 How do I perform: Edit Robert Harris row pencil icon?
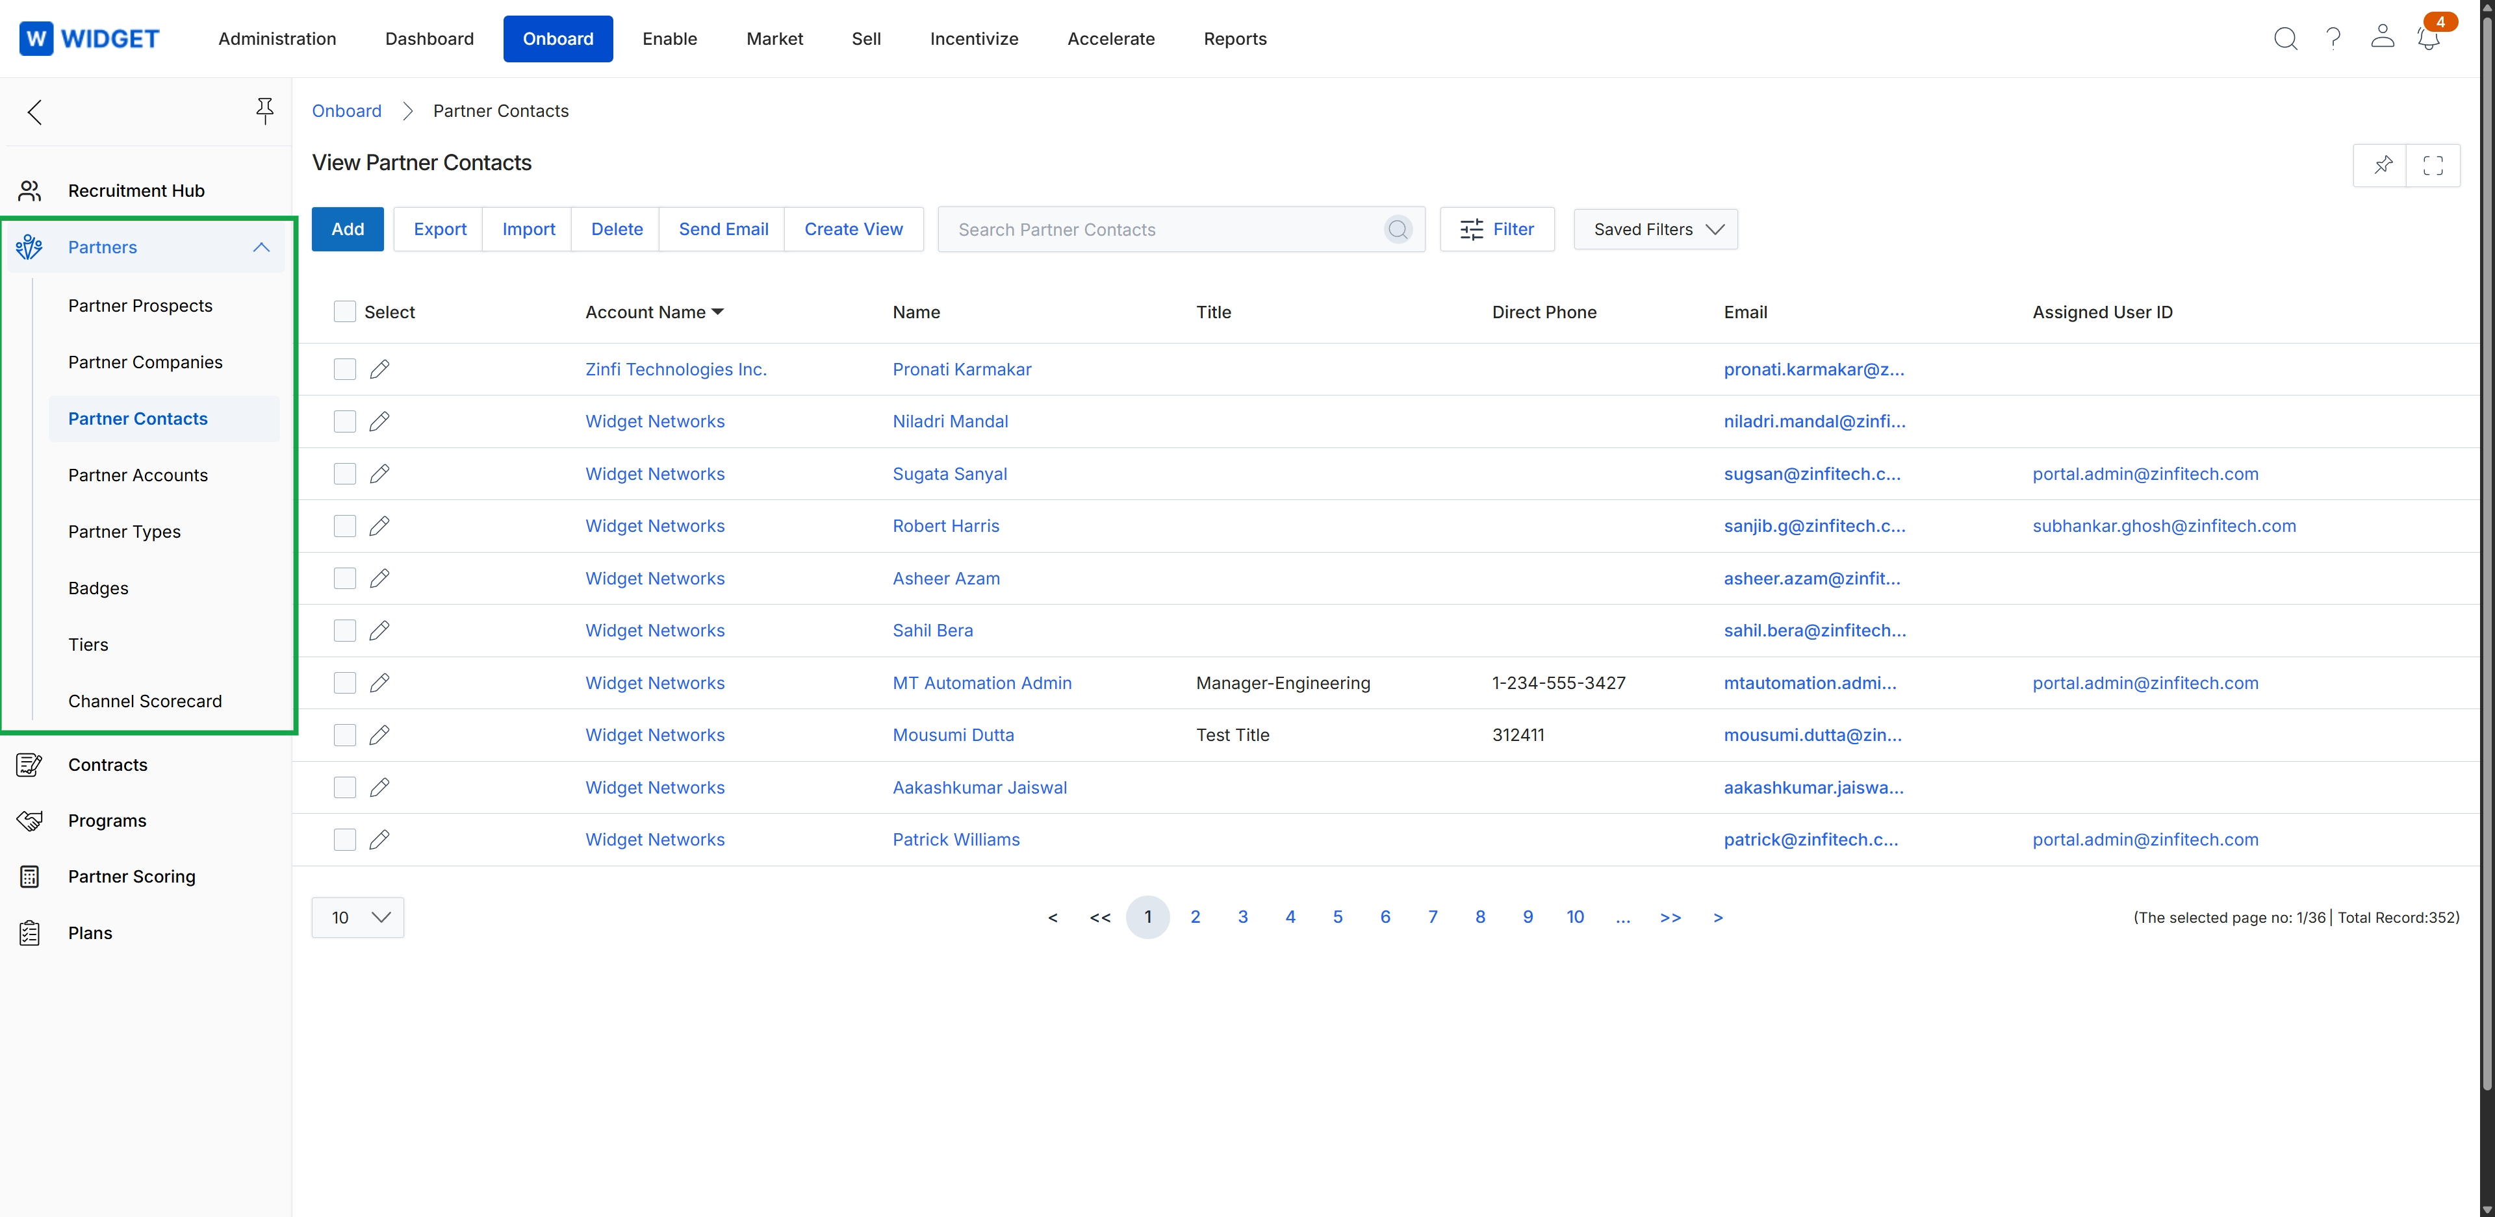(x=379, y=527)
